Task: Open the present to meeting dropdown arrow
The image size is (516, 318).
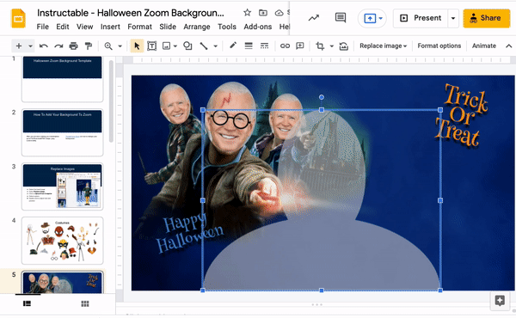Action: [380, 18]
